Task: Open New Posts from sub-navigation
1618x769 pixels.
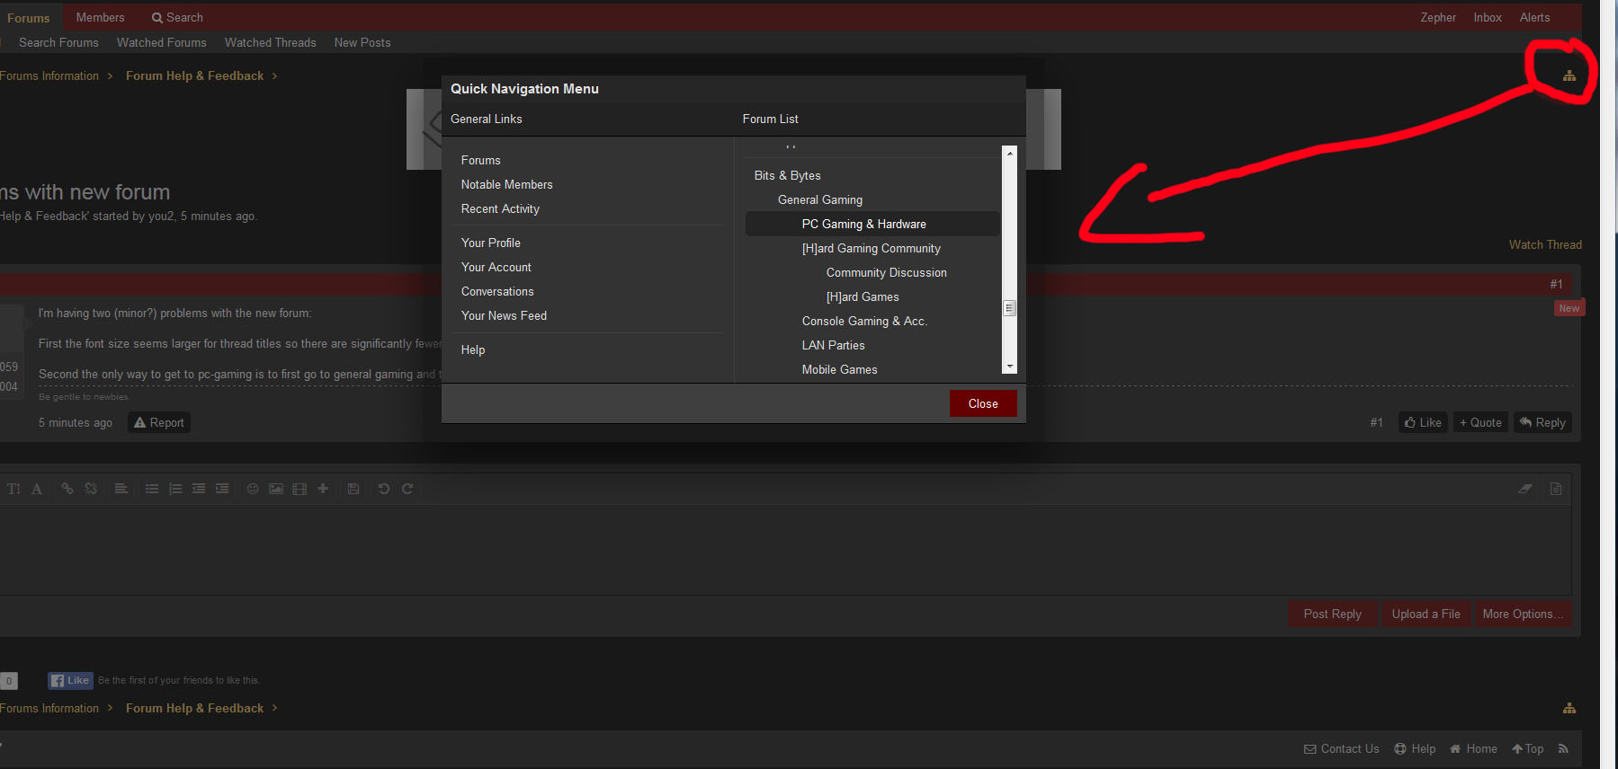Action: coord(362,42)
